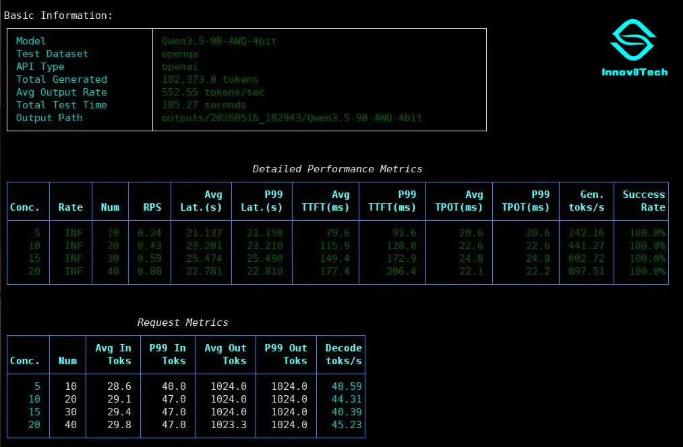Click the 'Avg Out Toks' column header
The height and width of the screenshot is (447, 683).
[226, 354]
